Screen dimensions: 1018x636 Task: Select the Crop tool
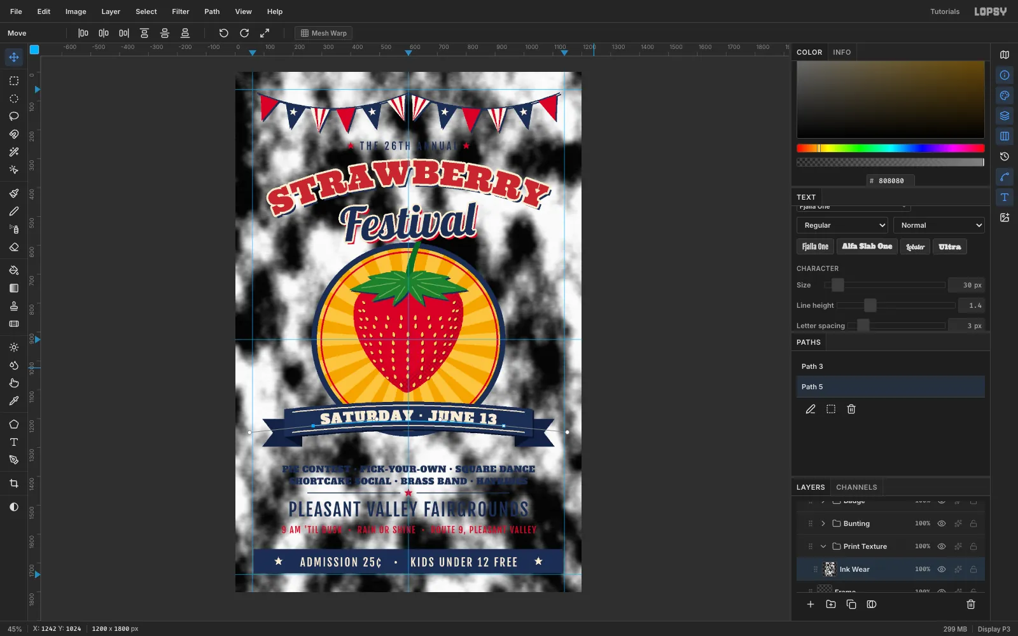[14, 483]
